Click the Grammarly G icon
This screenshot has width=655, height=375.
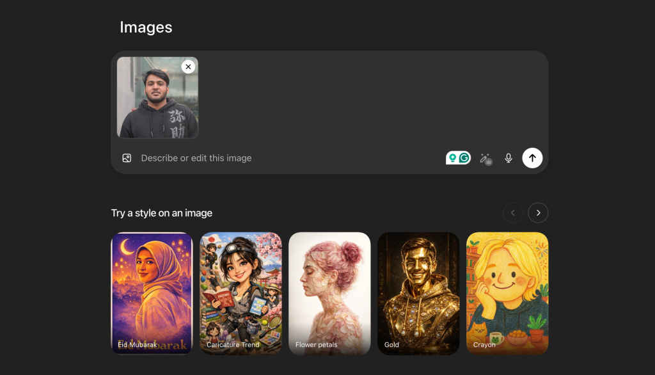point(464,158)
